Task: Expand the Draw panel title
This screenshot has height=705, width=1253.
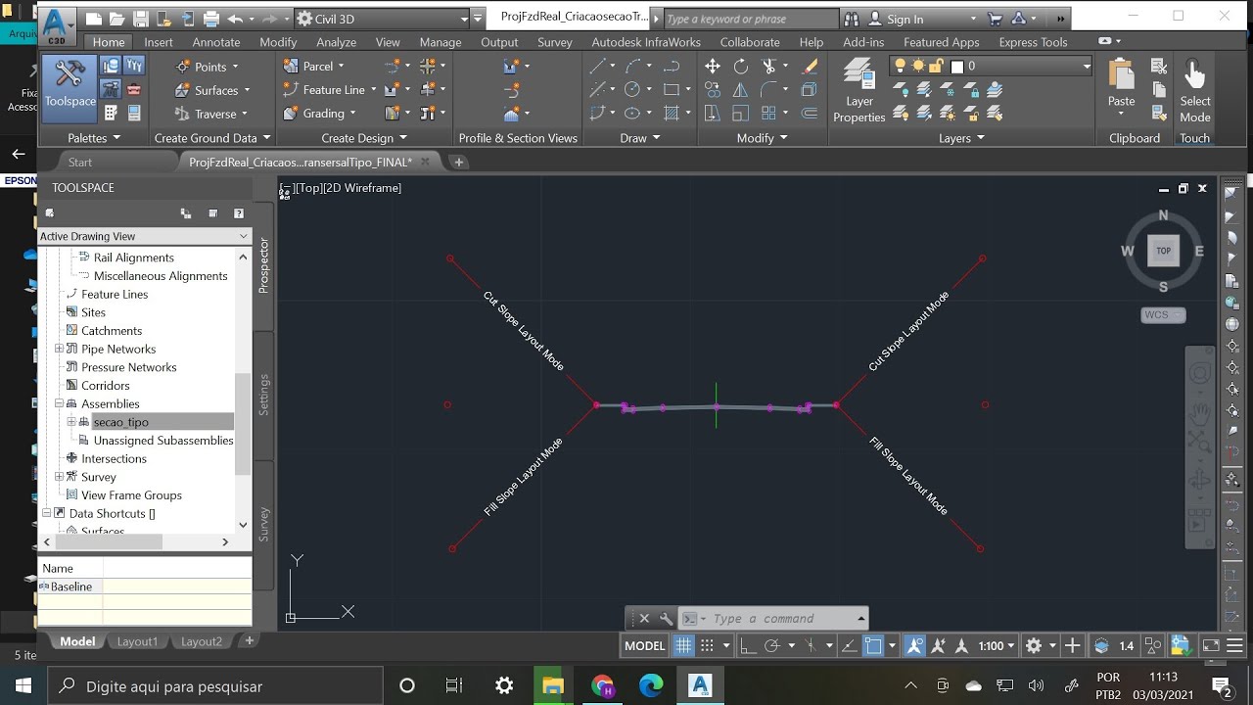Action: point(640,138)
